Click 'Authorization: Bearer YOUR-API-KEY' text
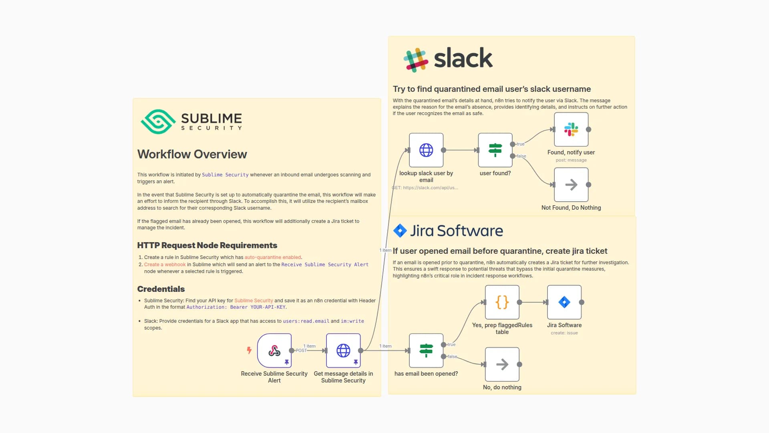769x433 pixels. 236,307
